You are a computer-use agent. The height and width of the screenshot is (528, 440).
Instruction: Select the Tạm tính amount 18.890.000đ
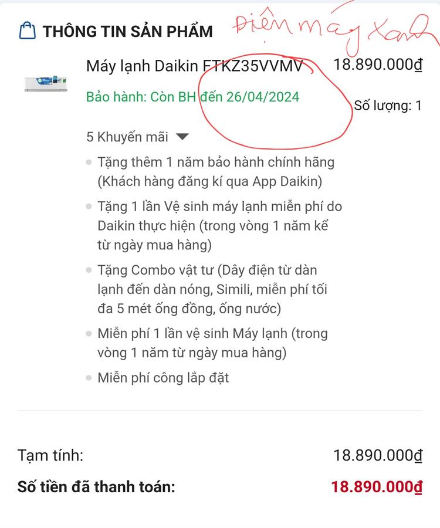point(378,455)
